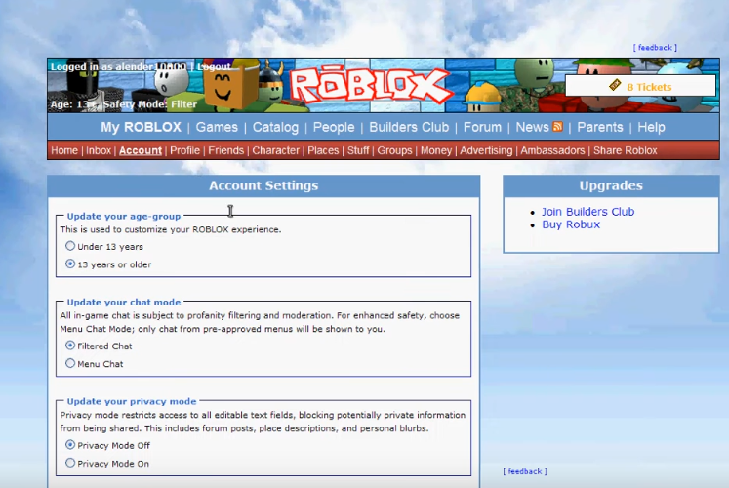Viewport: 729px width, 488px height.
Task: Open My ROBLOX in main navigation
Action: (141, 127)
